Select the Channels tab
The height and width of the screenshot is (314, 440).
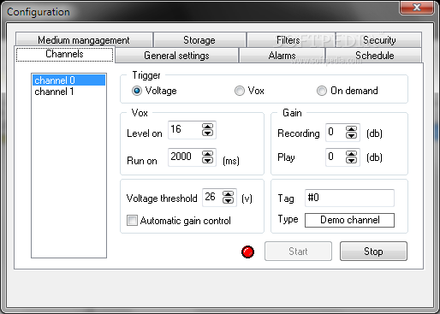point(64,54)
